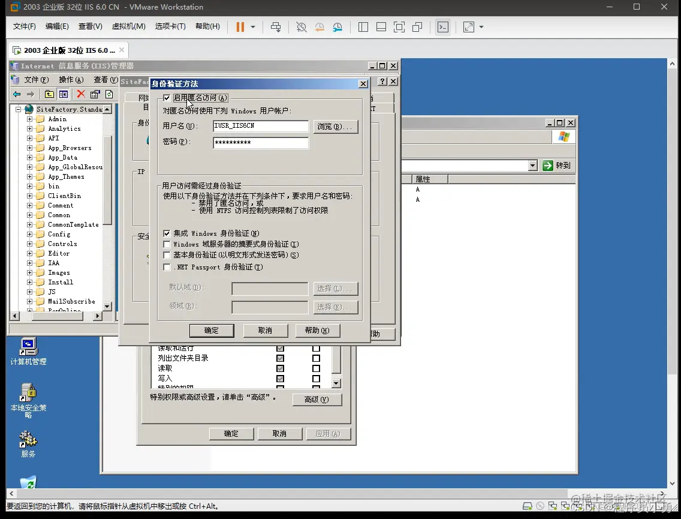Open Computer Management desktop icon
This screenshot has height=519, width=681.
(29, 352)
